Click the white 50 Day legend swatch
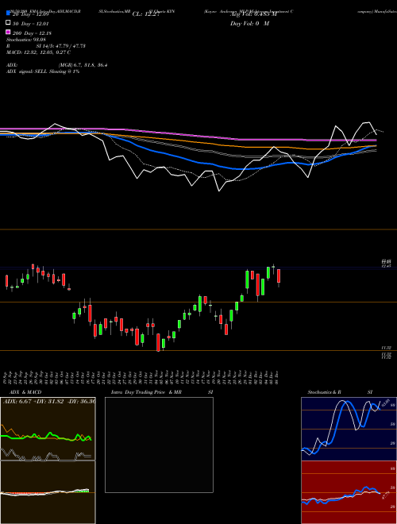The height and width of the screenshot is (524, 397). click(x=8, y=23)
